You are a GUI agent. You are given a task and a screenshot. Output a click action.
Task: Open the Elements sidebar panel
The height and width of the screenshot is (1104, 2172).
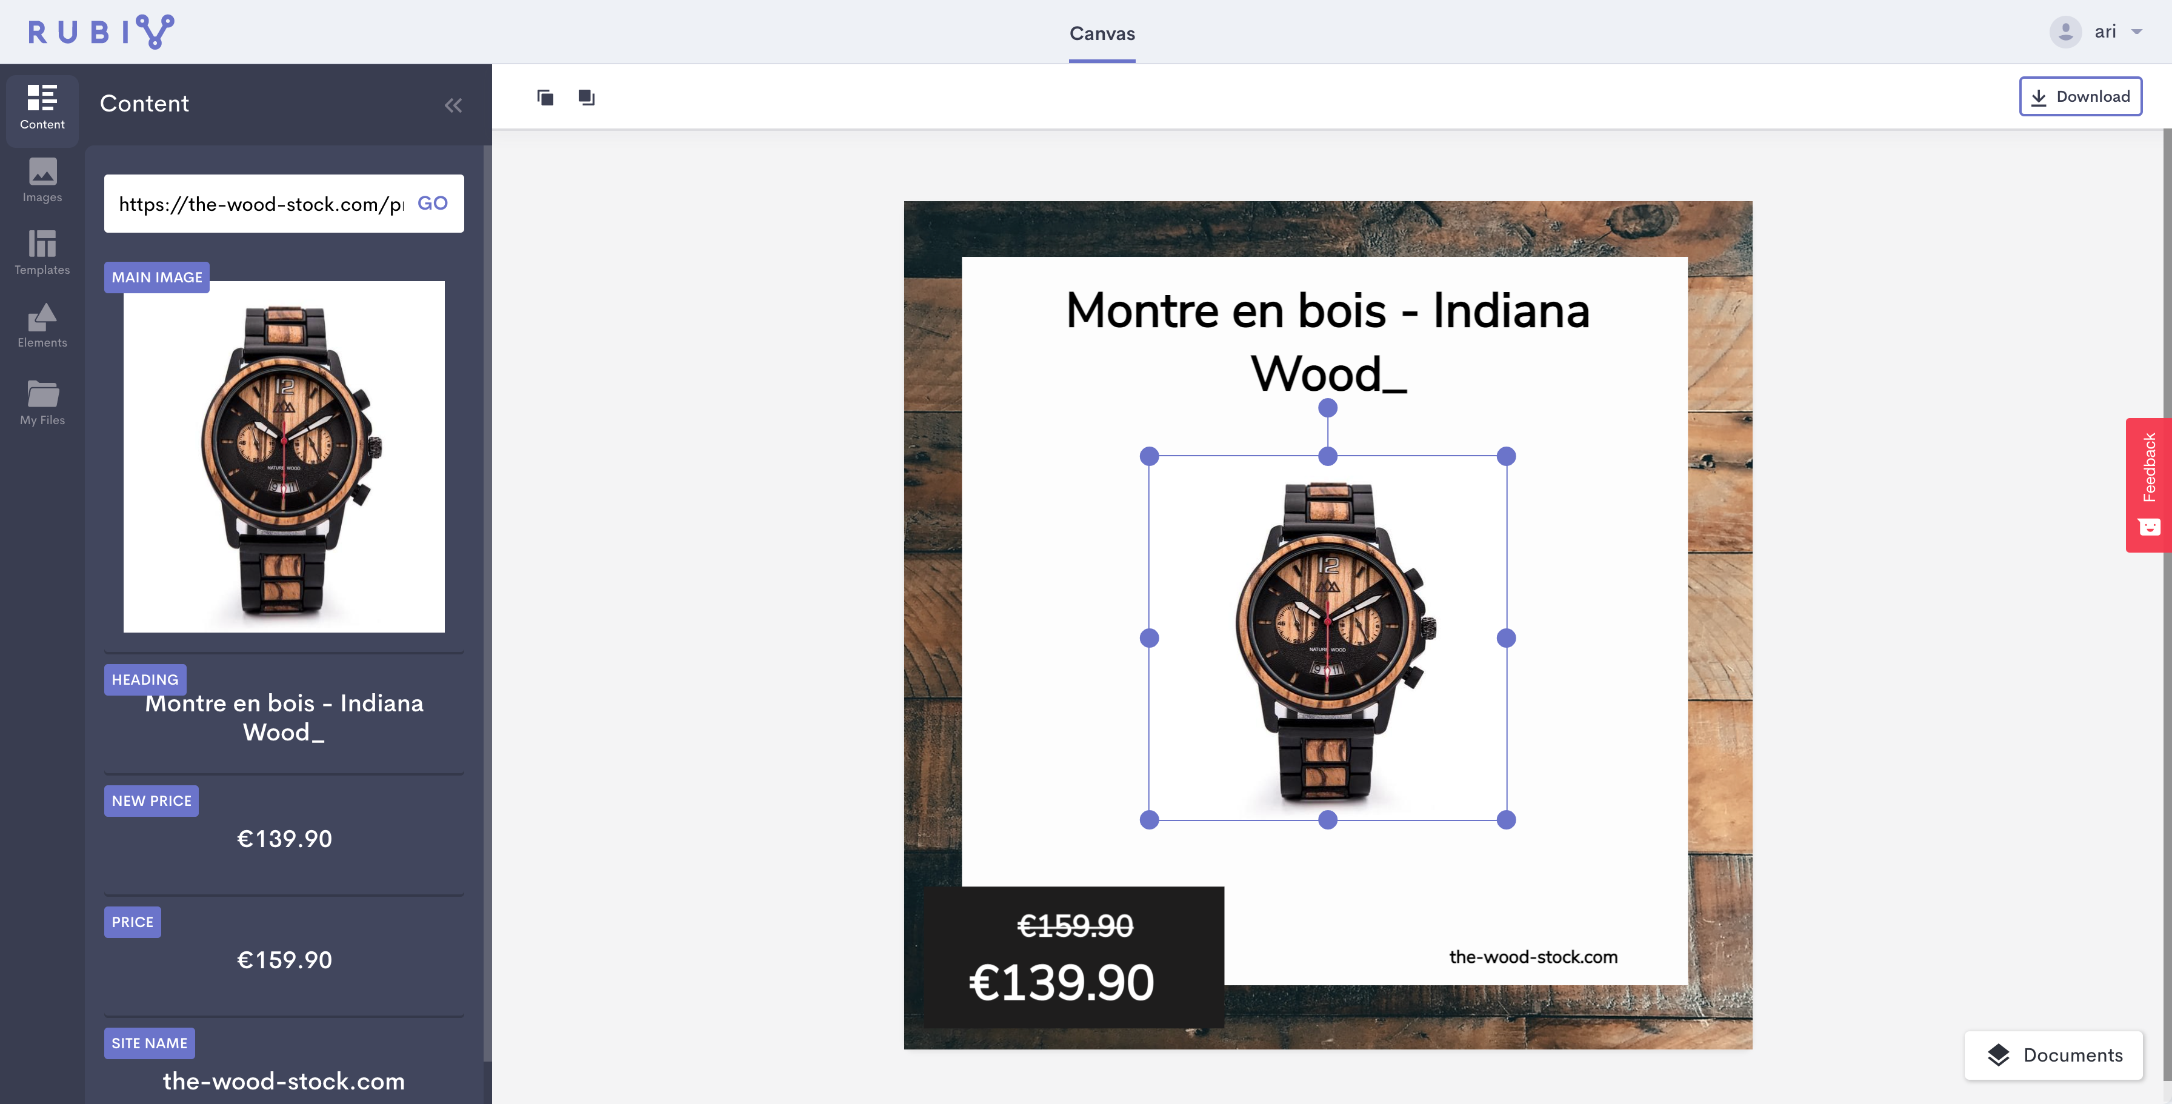[42, 326]
